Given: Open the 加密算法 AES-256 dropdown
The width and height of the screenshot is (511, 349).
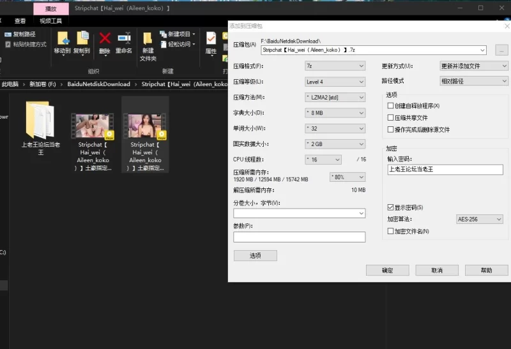Looking at the screenshot, I should pyautogui.click(x=480, y=219).
